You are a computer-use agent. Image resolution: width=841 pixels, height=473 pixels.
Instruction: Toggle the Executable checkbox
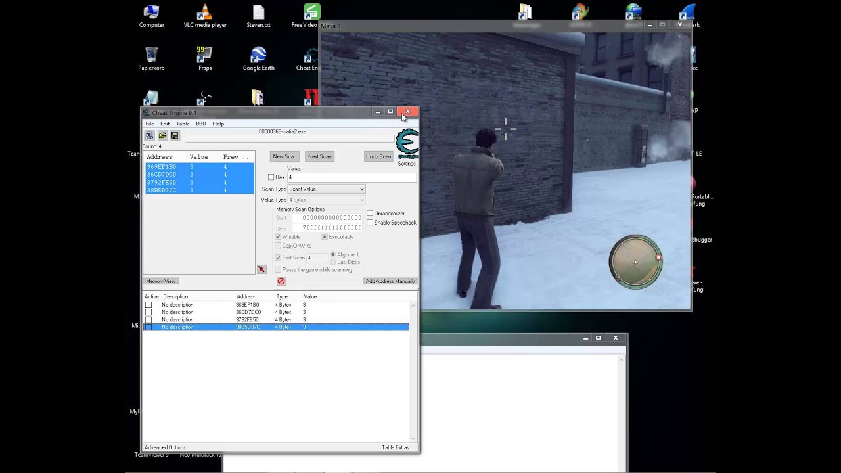click(325, 237)
